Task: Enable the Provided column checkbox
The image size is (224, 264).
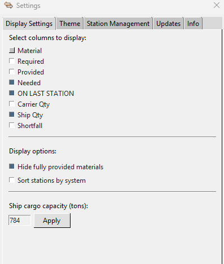Action: tap(12, 72)
